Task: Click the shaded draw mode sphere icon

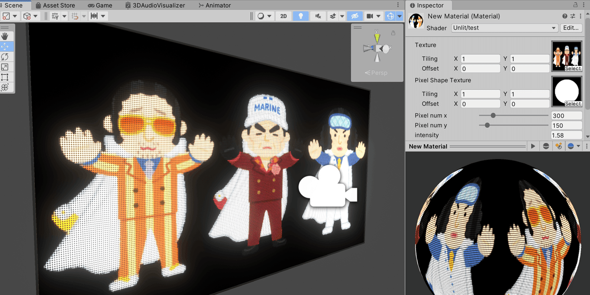Action: tap(262, 16)
